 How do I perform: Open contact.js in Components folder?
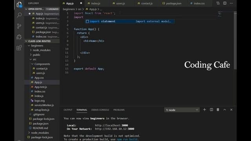tap(42, 69)
